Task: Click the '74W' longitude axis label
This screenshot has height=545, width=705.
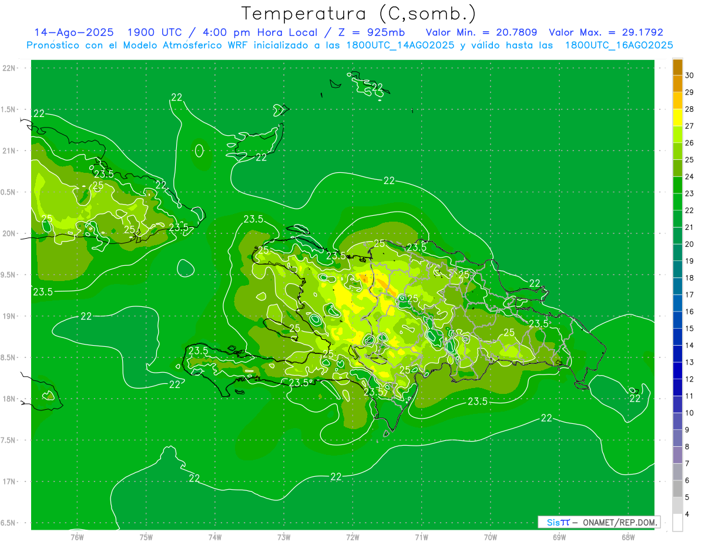Action: pyautogui.click(x=215, y=537)
